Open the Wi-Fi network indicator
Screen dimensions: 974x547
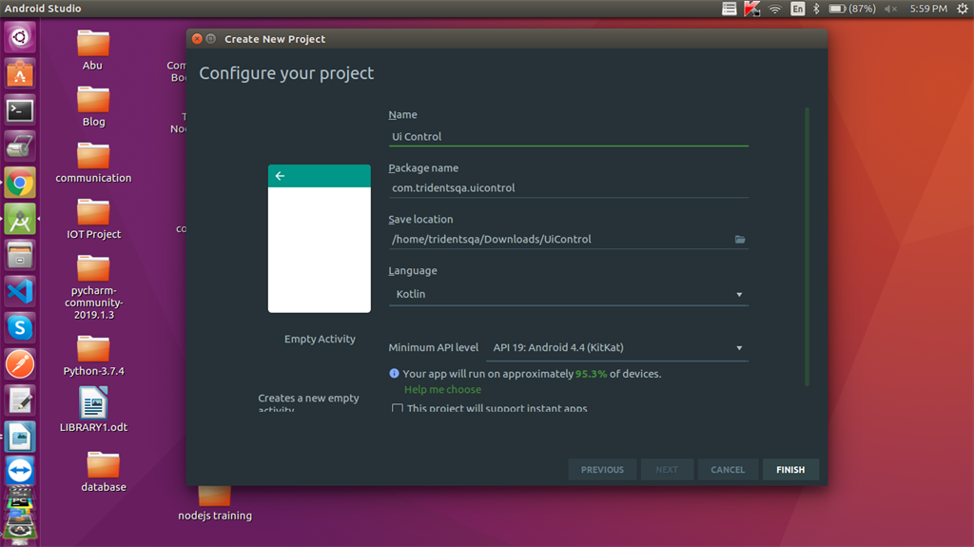(x=774, y=9)
